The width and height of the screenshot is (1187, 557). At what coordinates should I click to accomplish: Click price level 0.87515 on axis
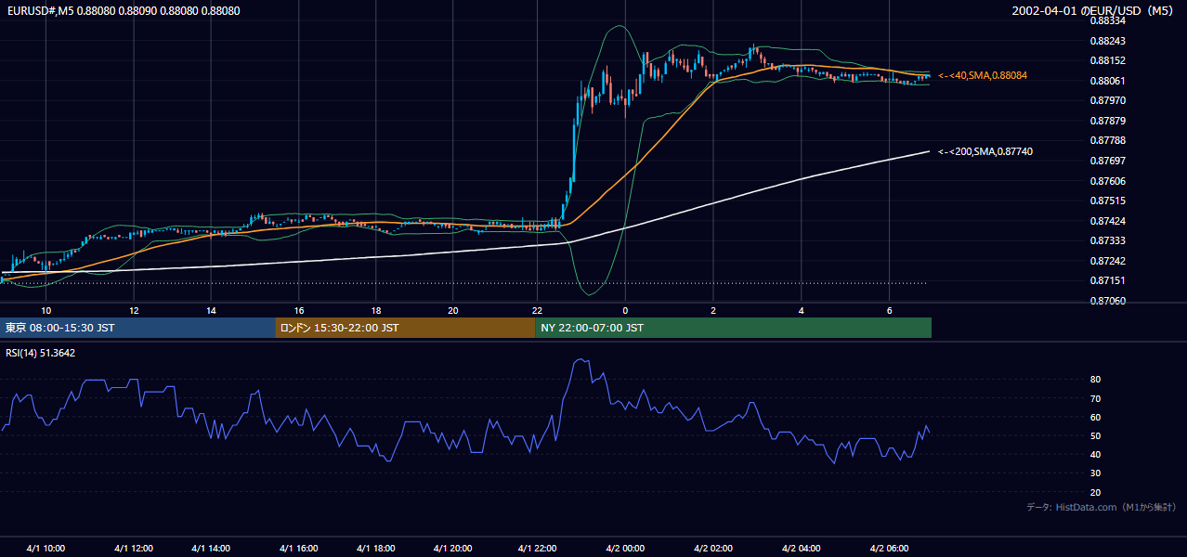(x=1107, y=201)
